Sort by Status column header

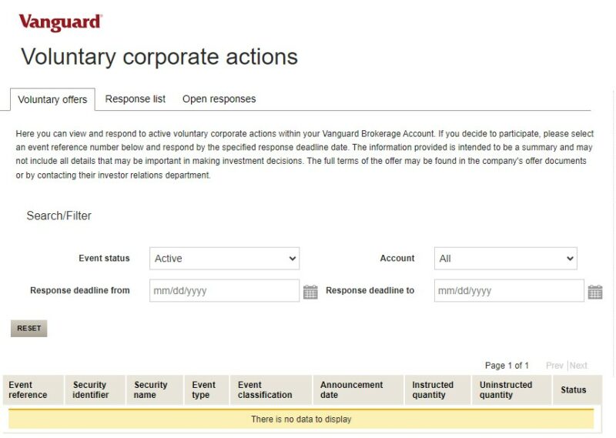574,390
